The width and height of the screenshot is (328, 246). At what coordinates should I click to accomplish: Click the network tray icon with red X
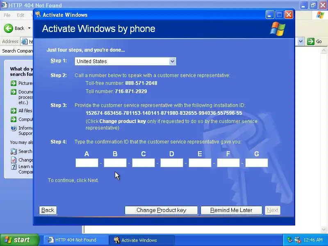298,240
